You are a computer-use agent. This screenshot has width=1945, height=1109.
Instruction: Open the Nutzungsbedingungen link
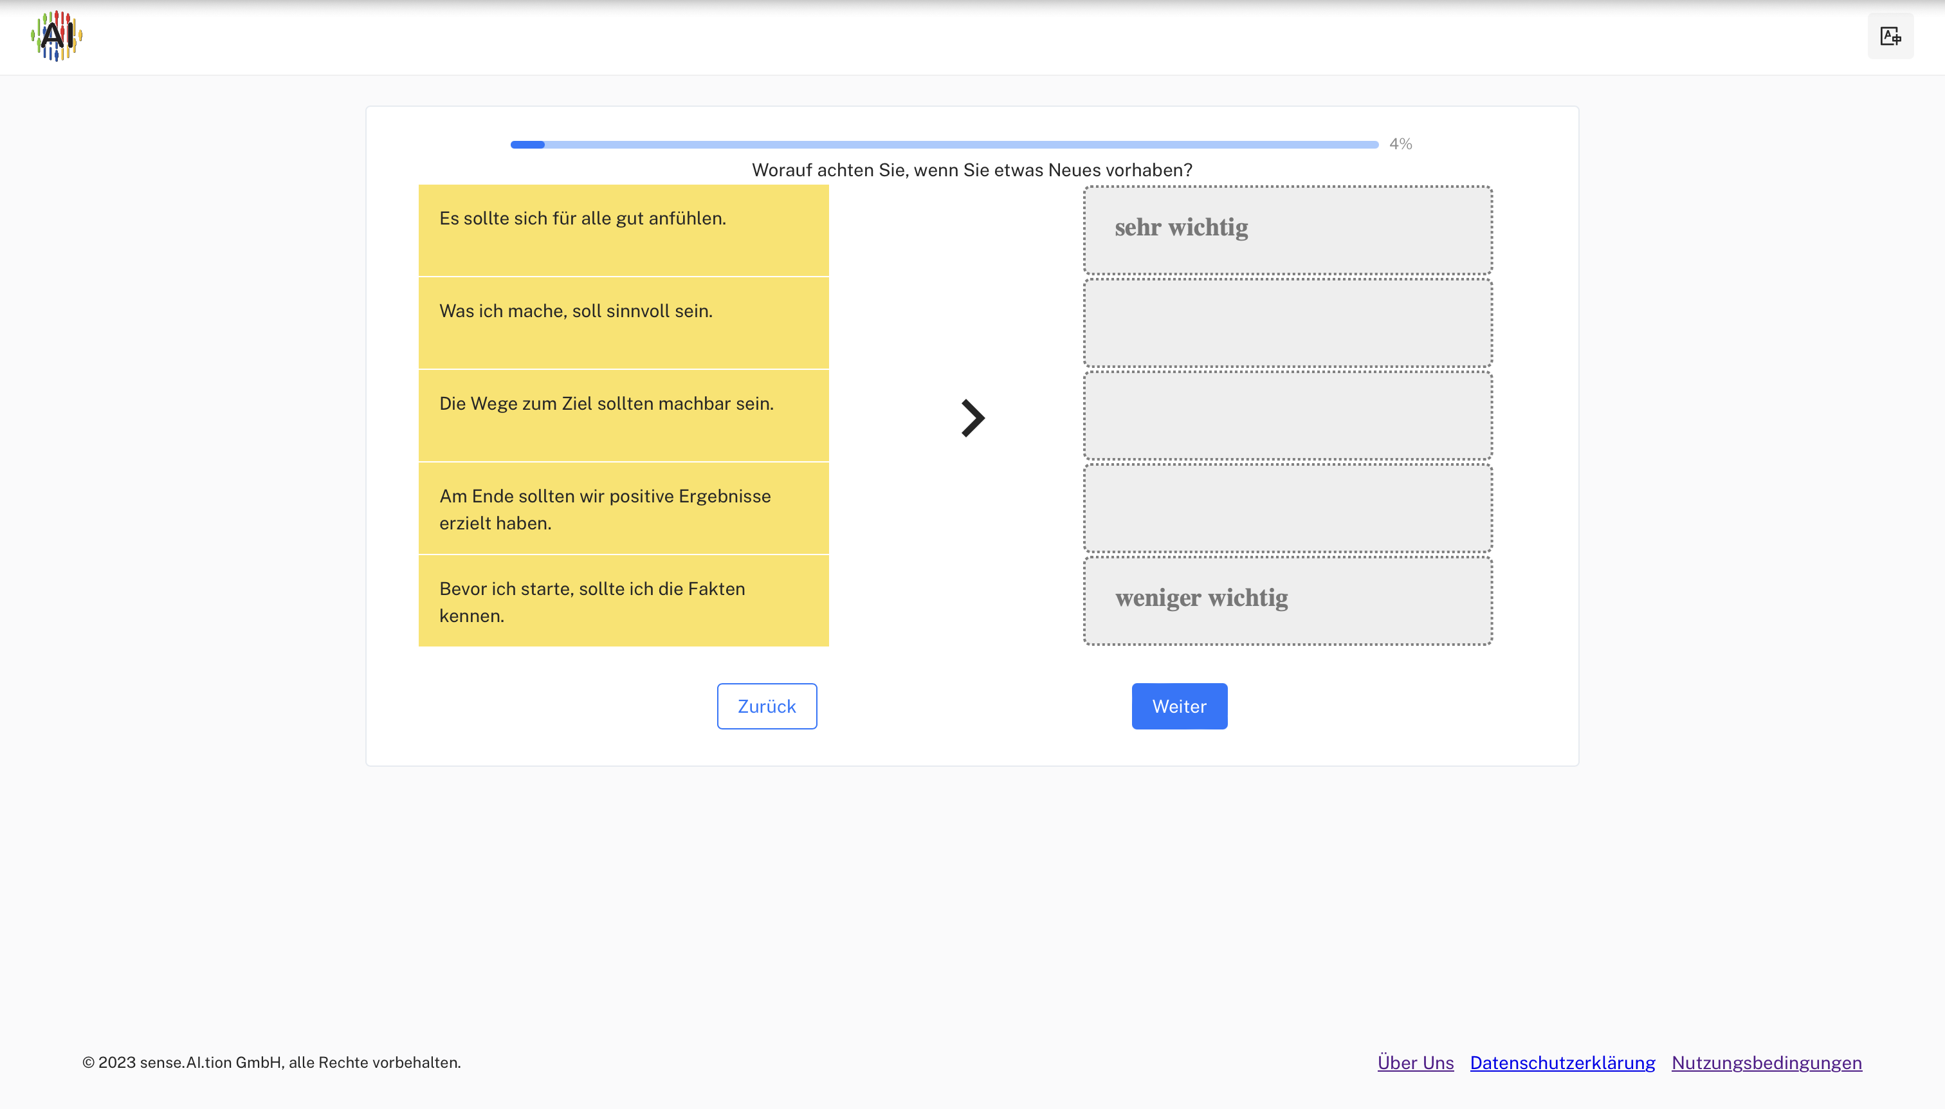click(x=1767, y=1063)
